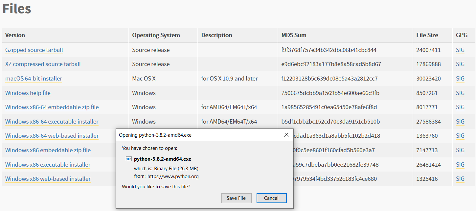Click the Save File button

click(236, 198)
